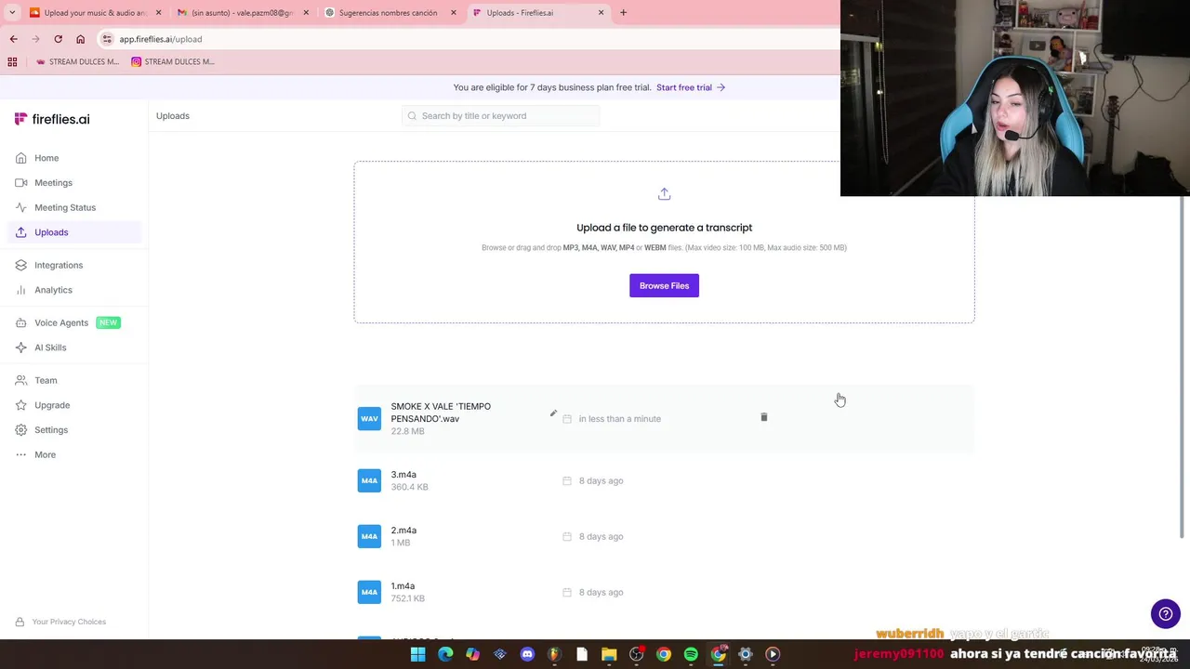Click the browser home button
Screen dimensions: 1190x669
pos(80,39)
